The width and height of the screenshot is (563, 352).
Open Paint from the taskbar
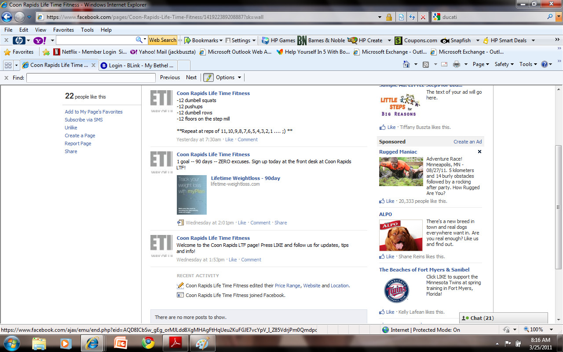pos(202,343)
